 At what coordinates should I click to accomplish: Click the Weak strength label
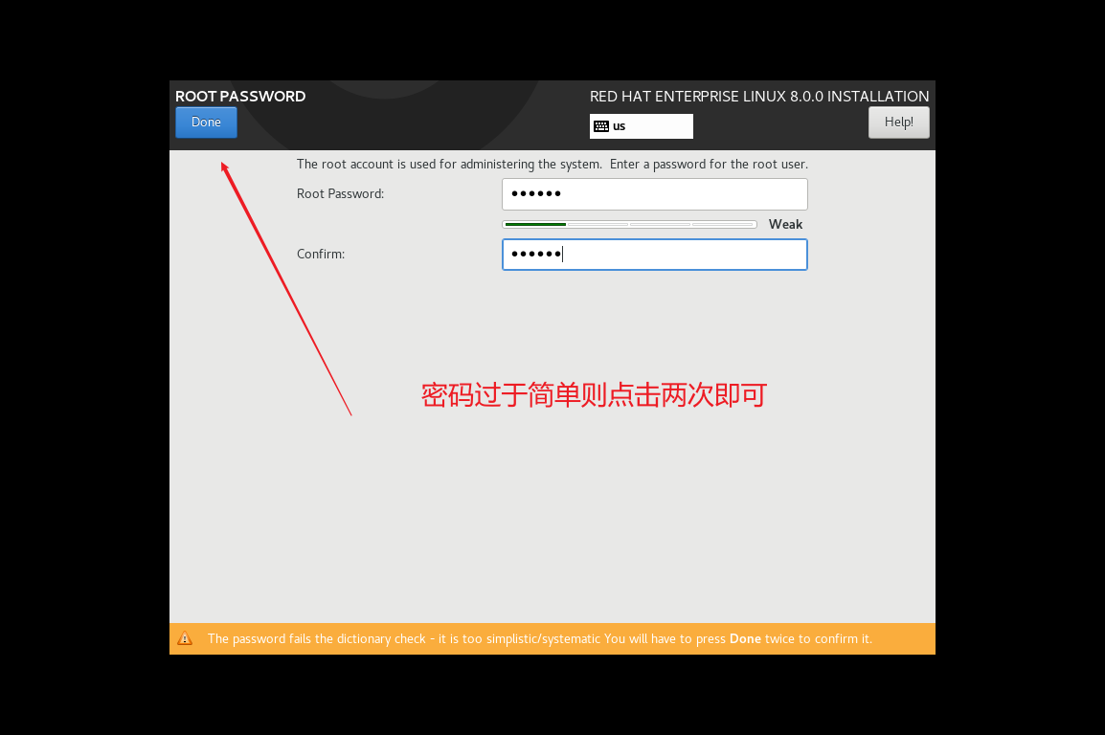coord(785,225)
